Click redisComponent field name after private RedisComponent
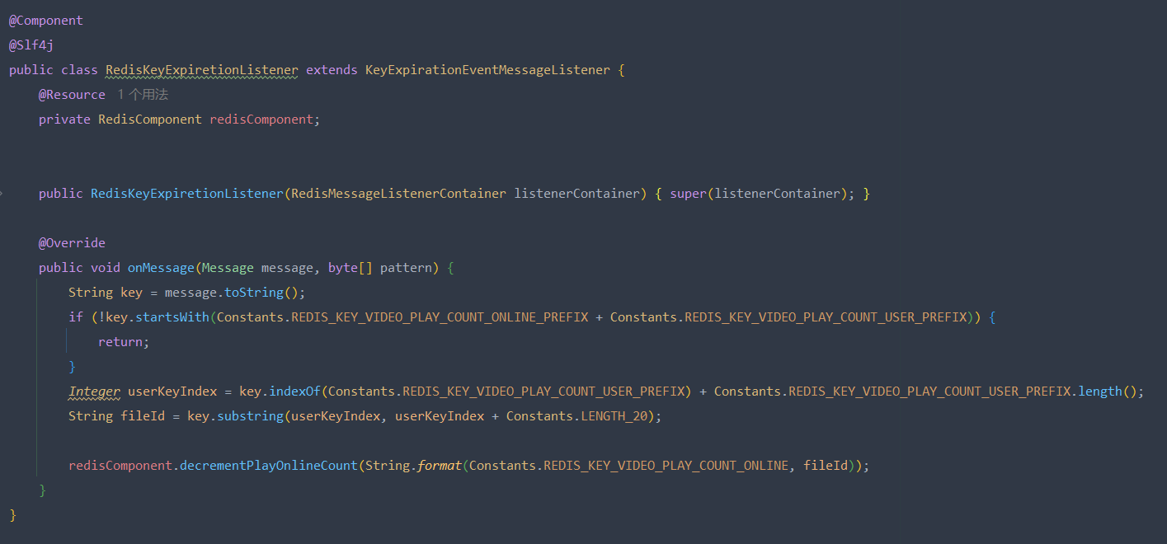This screenshot has height=544, width=1167. (x=261, y=120)
